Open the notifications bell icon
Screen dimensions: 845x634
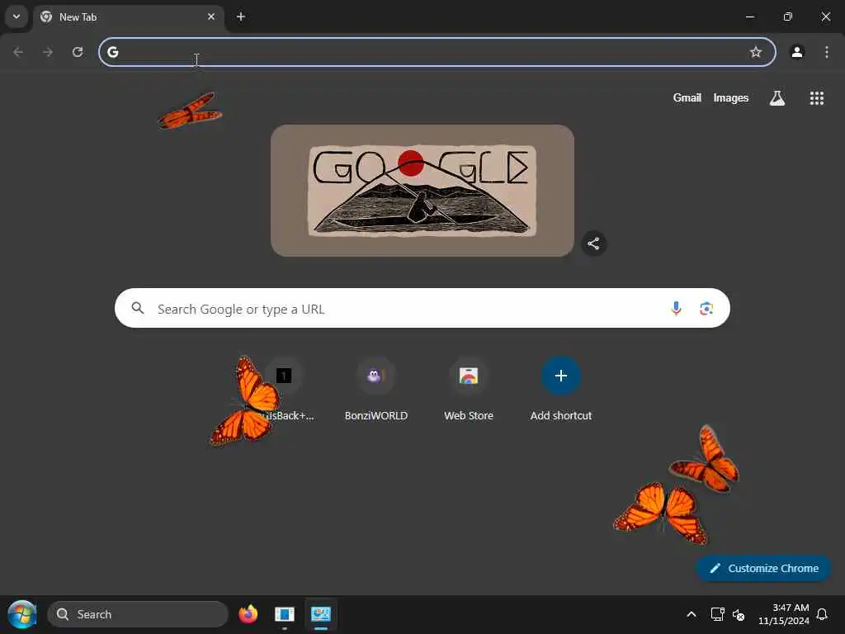822,614
